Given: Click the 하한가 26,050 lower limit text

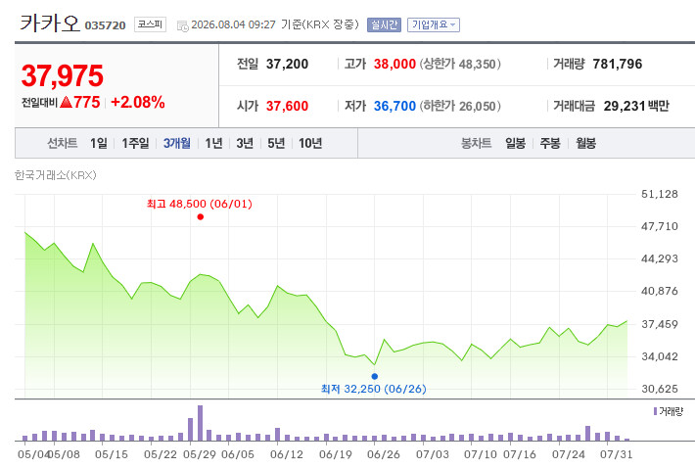Looking at the screenshot, I should coord(460,106).
